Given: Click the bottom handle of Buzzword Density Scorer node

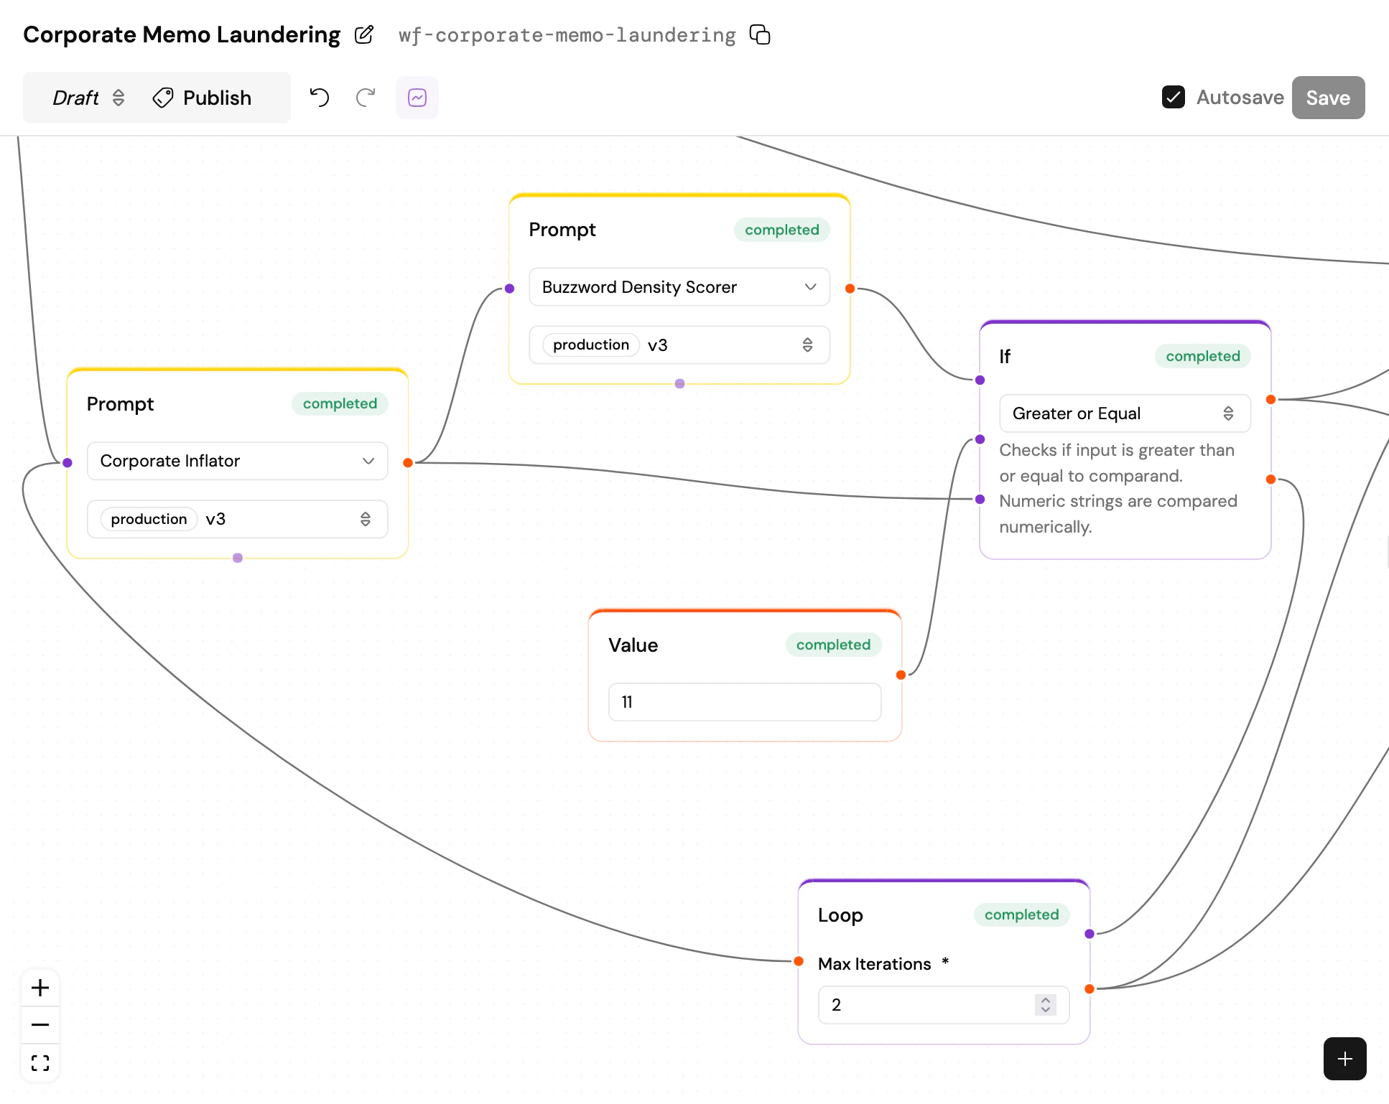Looking at the screenshot, I should (x=680, y=384).
